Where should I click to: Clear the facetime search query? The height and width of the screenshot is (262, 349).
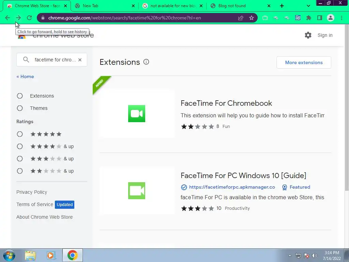tap(80, 60)
